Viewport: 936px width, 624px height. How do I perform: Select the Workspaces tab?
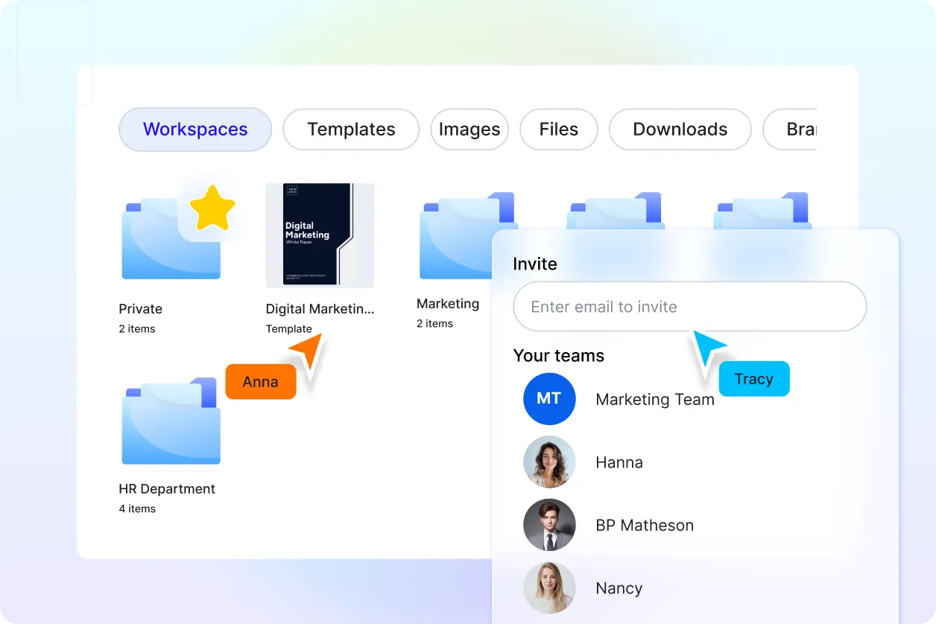coord(195,130)
